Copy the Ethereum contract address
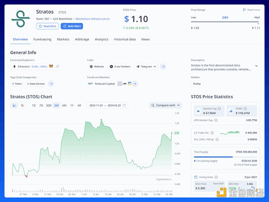The height and width of the screenshot is (202, 269). tap(57, 66)
